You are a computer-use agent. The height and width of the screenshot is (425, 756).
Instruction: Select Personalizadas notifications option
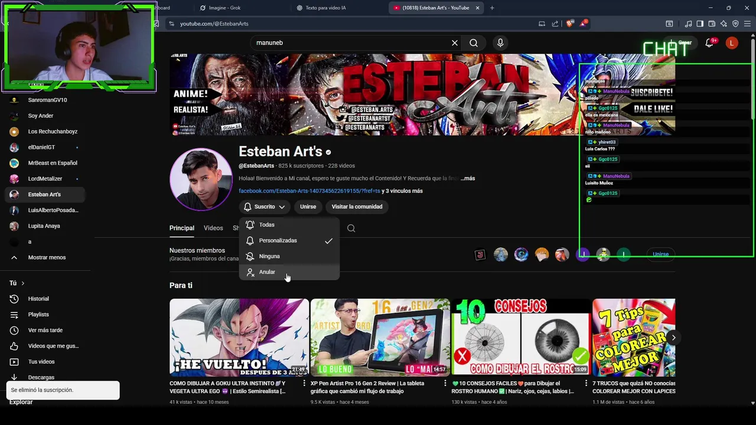coord(289,241)
